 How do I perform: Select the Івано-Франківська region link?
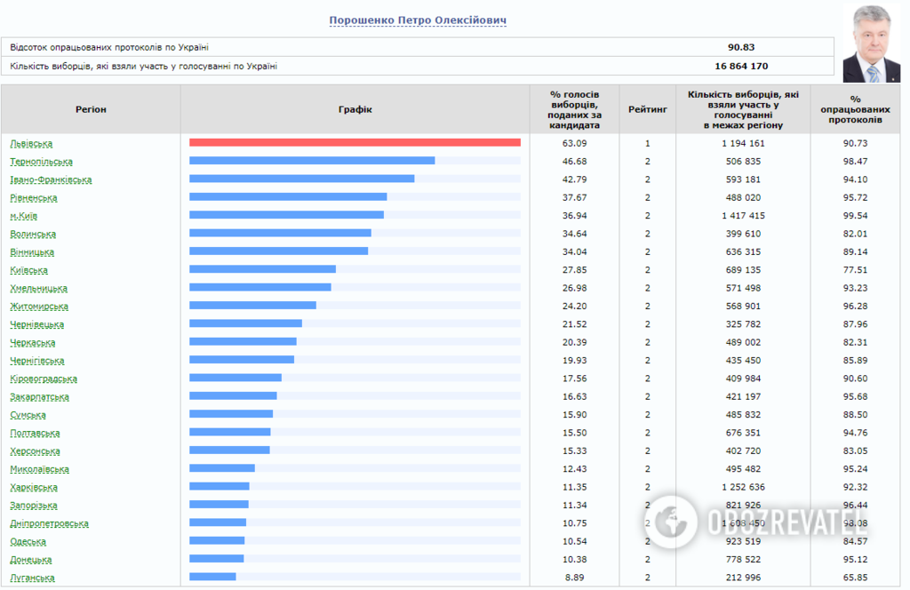point(51,179)
